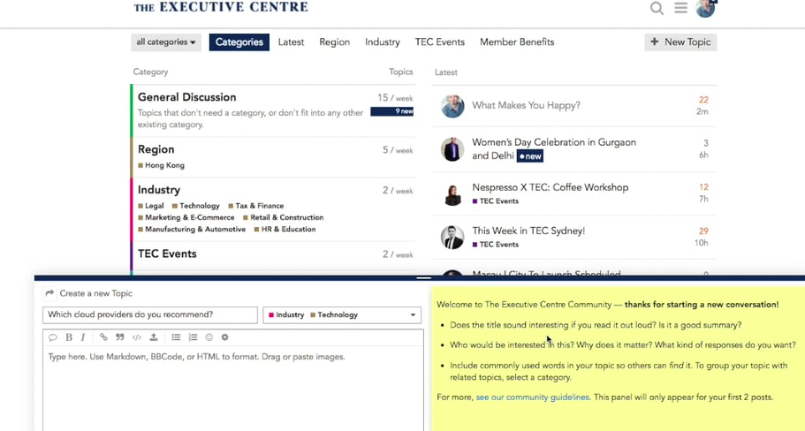The height and width of the screenshot is (431, 805).
Task: Insert a bulleted list in the editor
Action: tap(176, 337)
